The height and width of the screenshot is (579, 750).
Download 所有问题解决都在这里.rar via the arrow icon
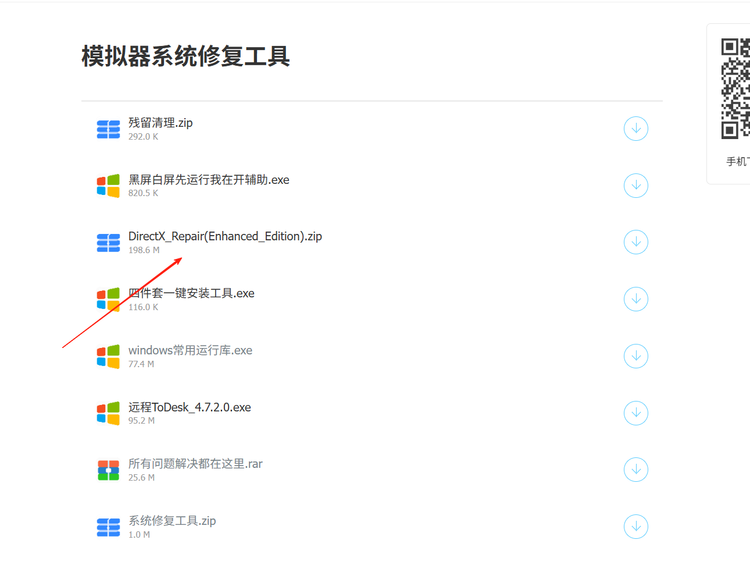click(635, 470)
